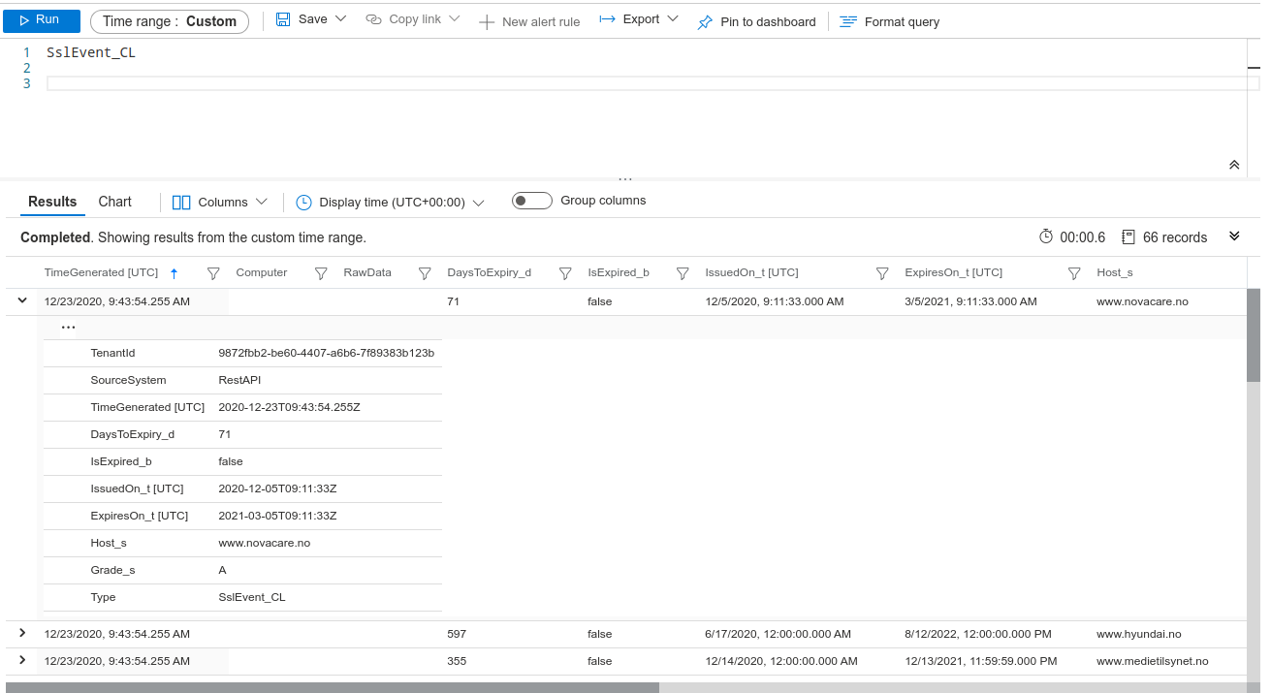Viewport: 1271px width, 693px height.
Task: Open the Columns menu
Action: coord(219,202)
